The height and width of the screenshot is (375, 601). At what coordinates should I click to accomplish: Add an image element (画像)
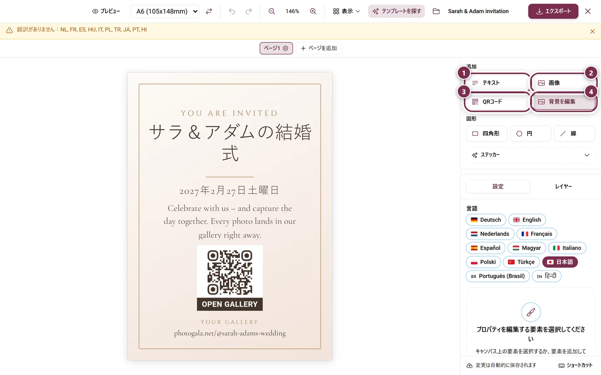[564, 83]
